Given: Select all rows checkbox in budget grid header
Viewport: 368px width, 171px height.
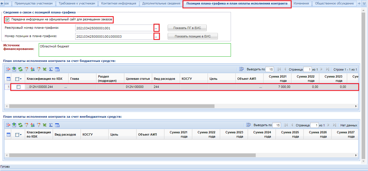Looking at the screenshot, I should [x=17, y=79].
